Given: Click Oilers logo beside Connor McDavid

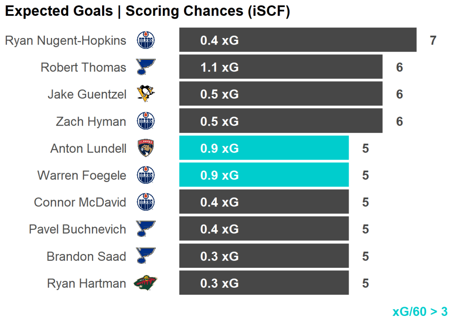Looking at the screenshot, I should (146, 202).
